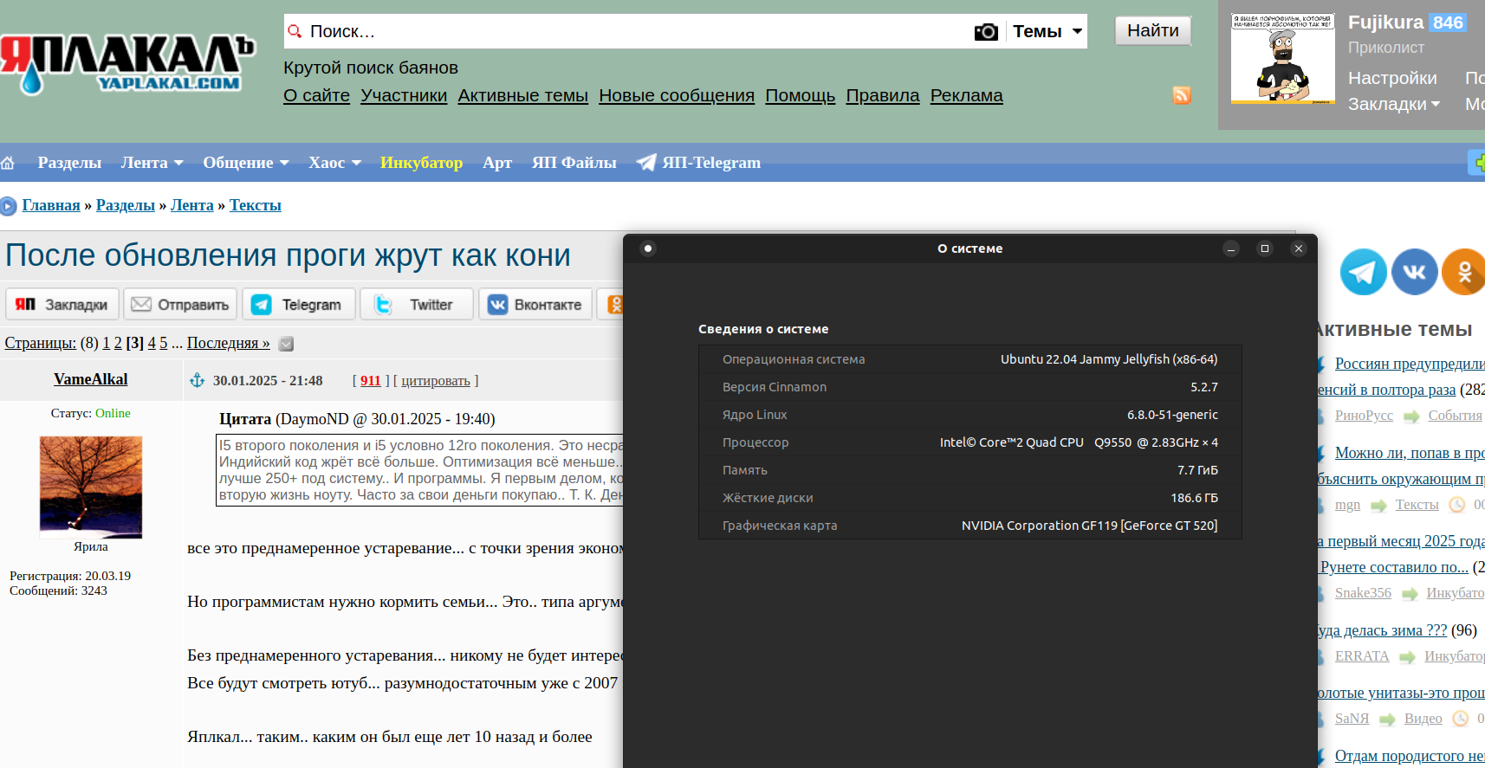Click the home icon in the navigation bar
This screenshot has width=1485, height=768.
coord(8,163)
